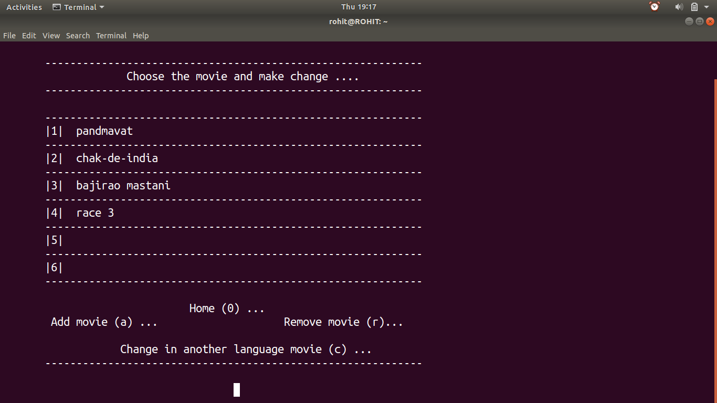Open Activities in the top bar
The width and height of the screenshot is (717, 403).
(x=24, y=7)
